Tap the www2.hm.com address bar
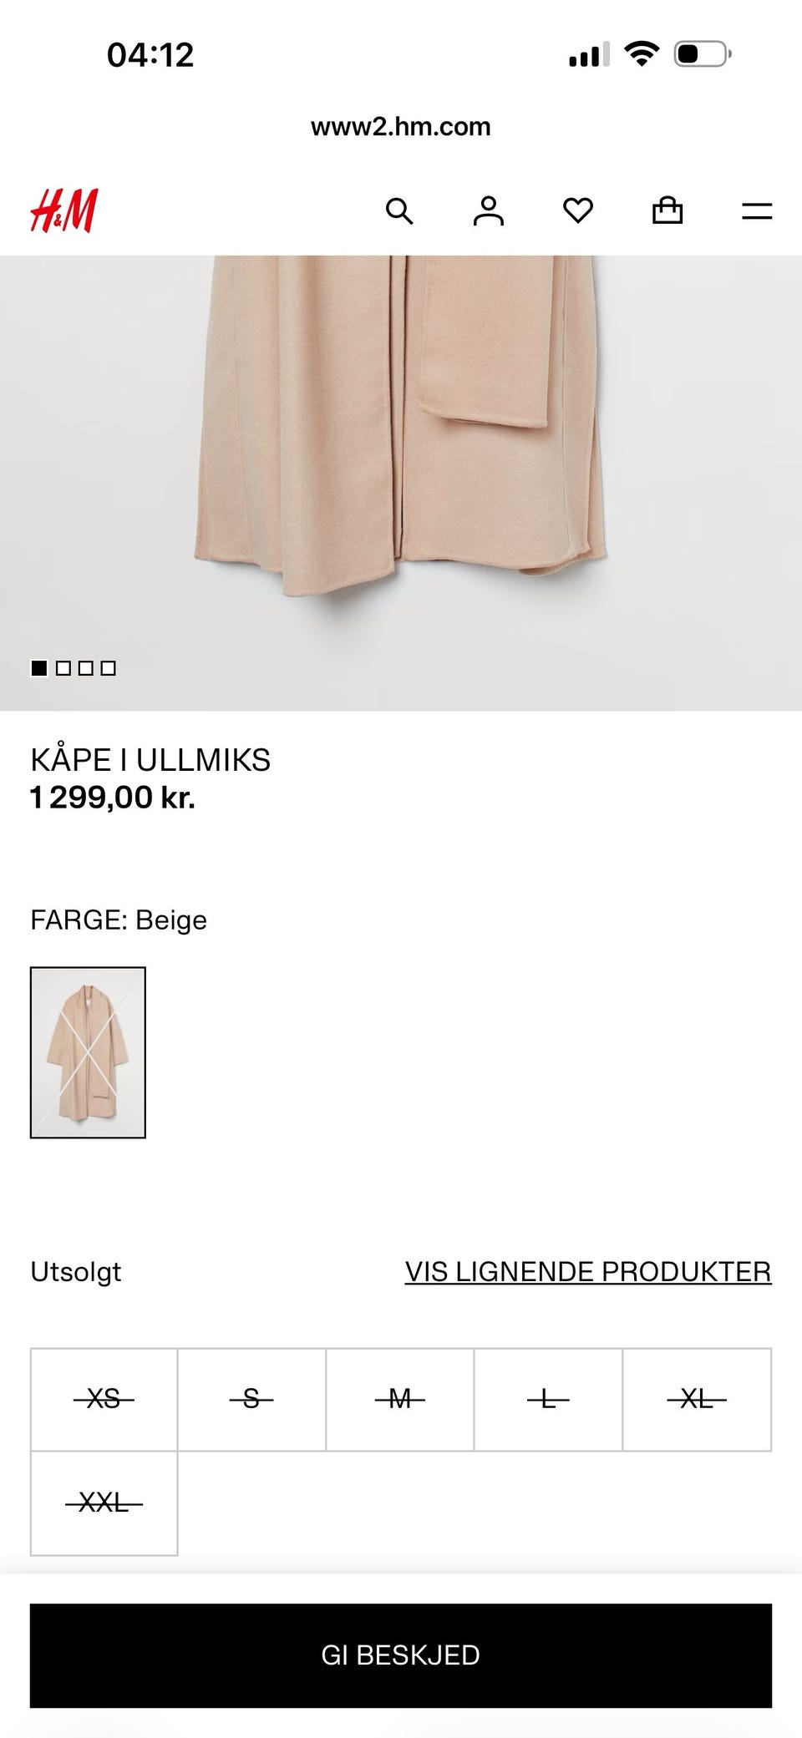Viewport: 802px width, 1738px height. point(401,127)
